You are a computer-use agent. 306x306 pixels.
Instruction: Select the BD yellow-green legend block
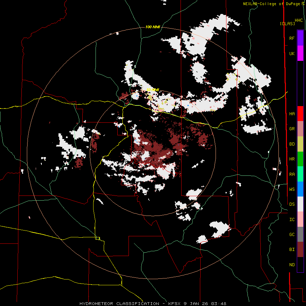300,144
